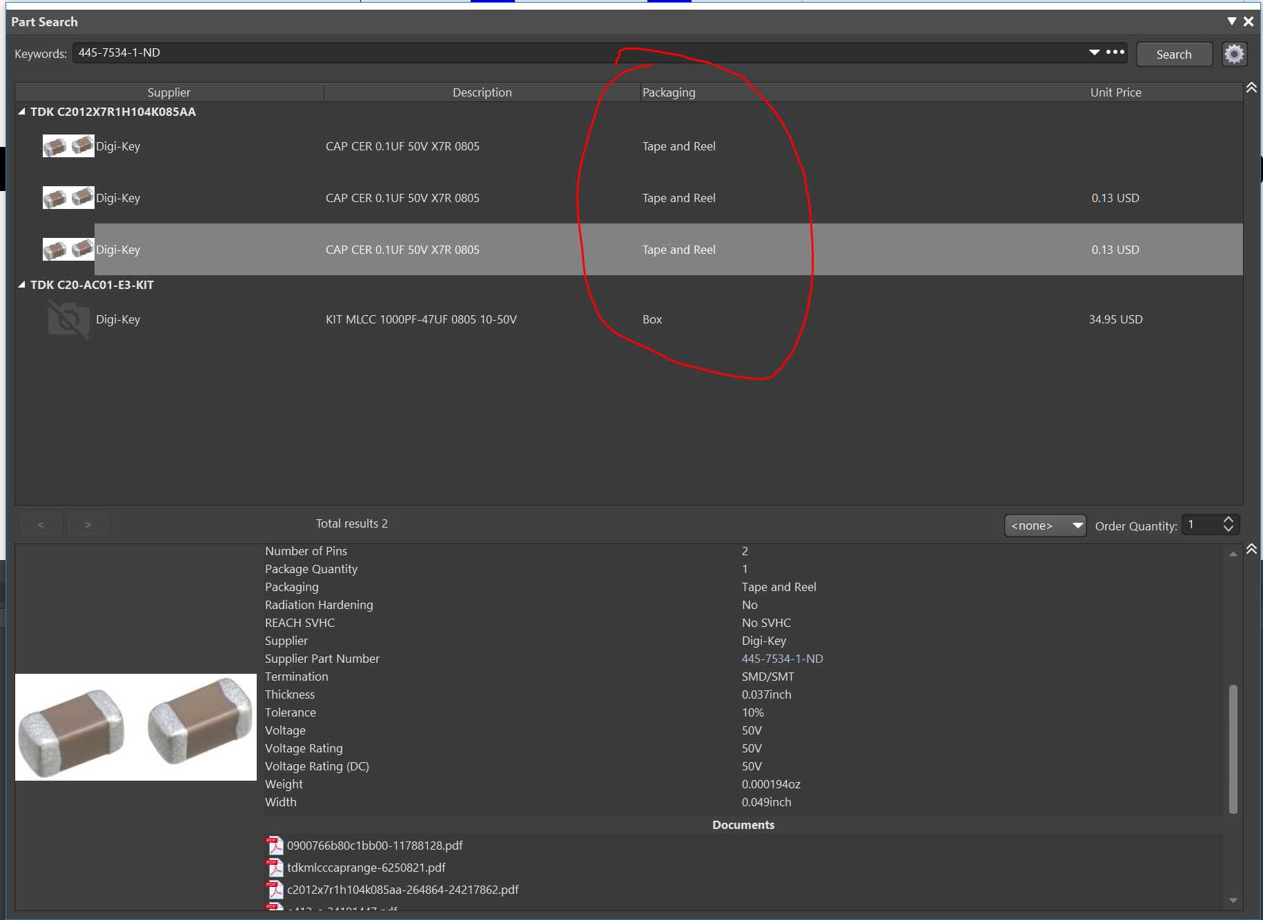Click the first Digi-Key capacitor thumbnail
The width and height of the screenshot is (1263, 920).
[x=68, y=146]
